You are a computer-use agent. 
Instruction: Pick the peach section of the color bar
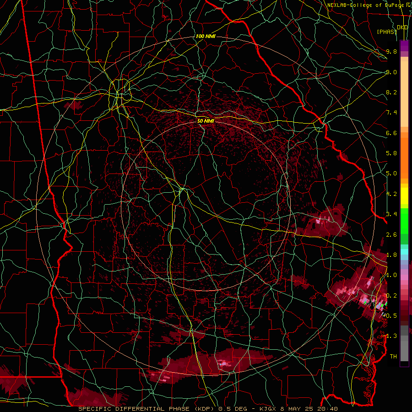pos(404,92)
